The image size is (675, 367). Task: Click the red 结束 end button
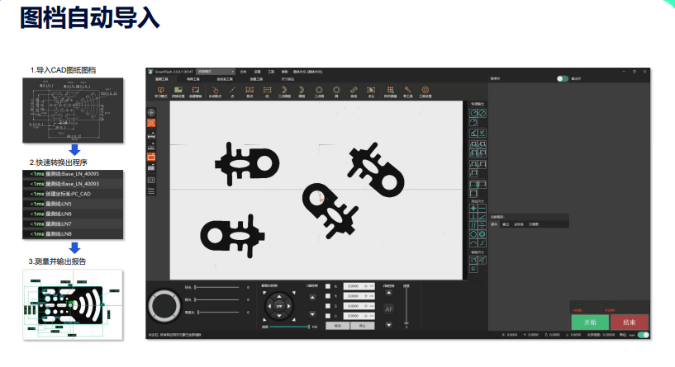(x=629, y=322)
